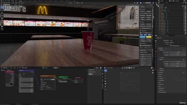Image resolution: width=187 pixels, height=105 pixels.
Task: Hide Circle object via eye icon in outliner
Action: point(184,9)
